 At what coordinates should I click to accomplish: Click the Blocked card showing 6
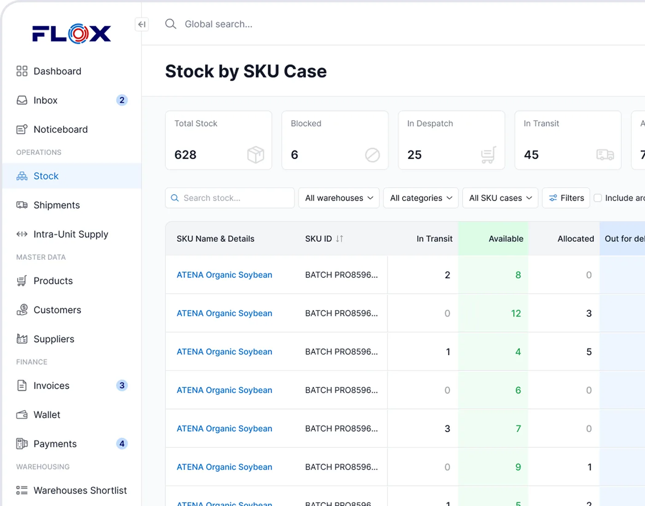[335, 140]
